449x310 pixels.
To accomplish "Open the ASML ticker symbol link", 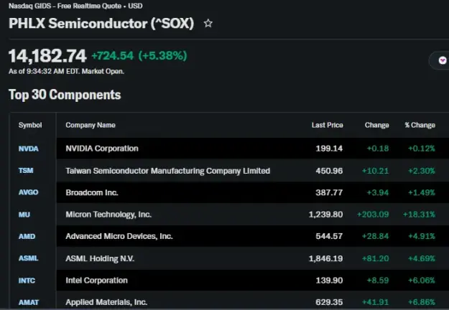I will pos(28,258).
